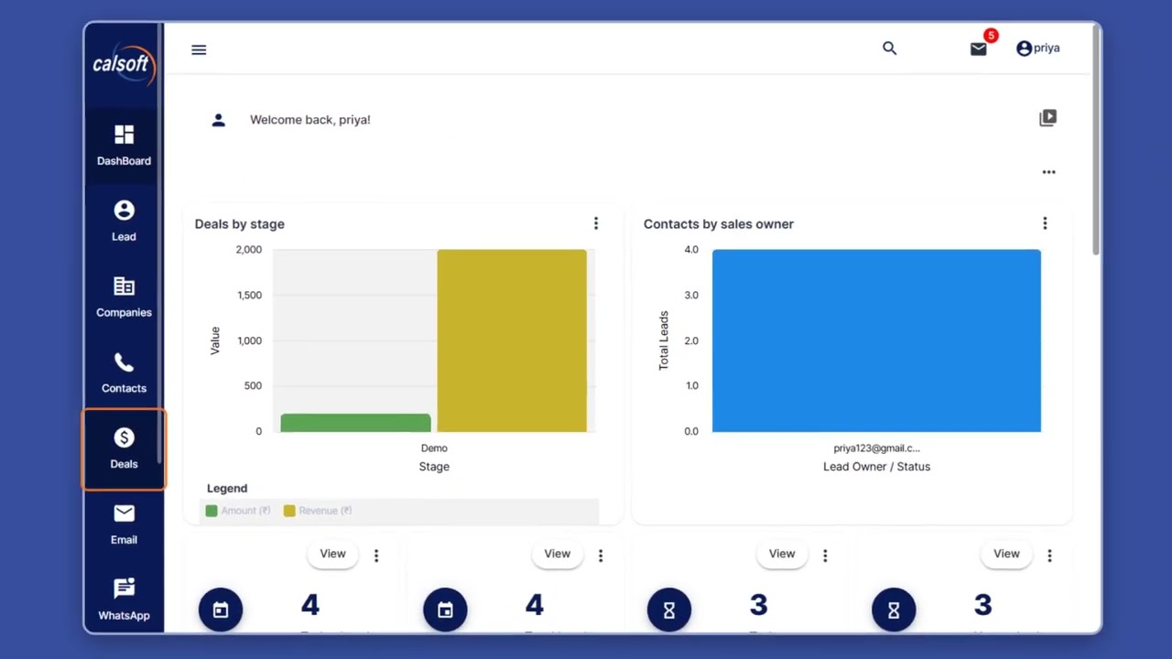
Task: Click View on the second stat card
Action: tap(557, 554)
